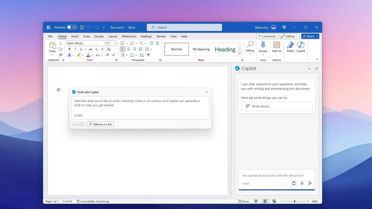The height and width of the screenshot is (209, 372).
Task: Toggle Italic formatting
Action: [x=75, y=49]
